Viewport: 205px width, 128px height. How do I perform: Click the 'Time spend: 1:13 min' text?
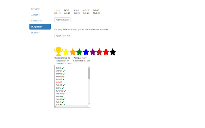tap(63, 64)
